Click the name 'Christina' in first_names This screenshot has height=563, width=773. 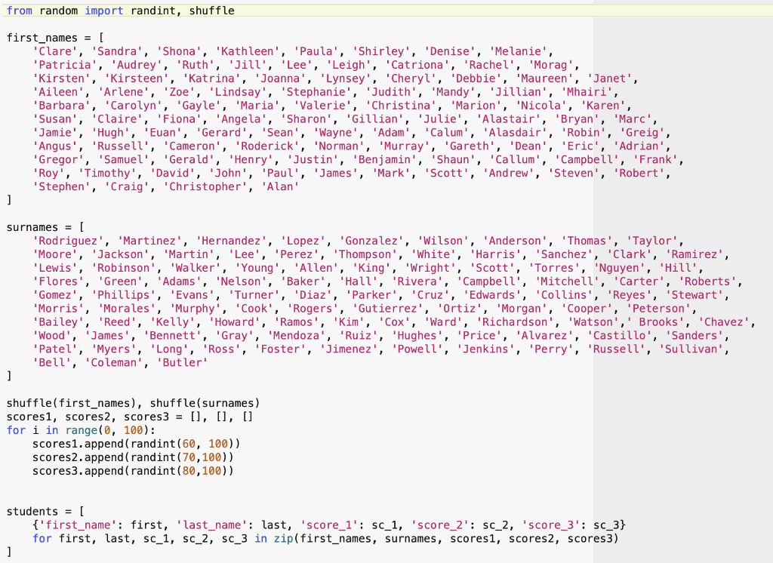(401, 106)
